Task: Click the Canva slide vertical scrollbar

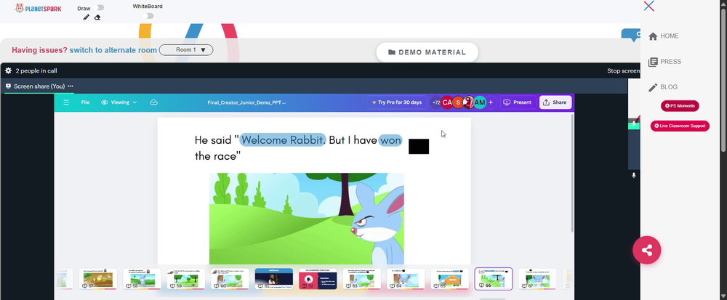Action: click(x=573, y=174)
